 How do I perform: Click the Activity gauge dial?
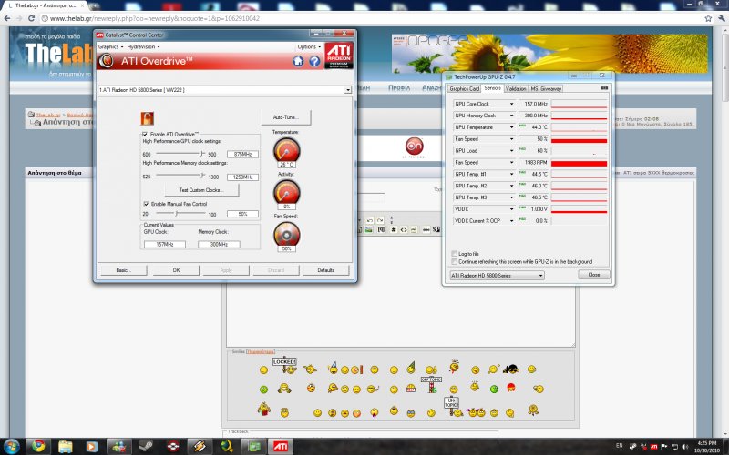pyautogui.click(x=286, y=192)
